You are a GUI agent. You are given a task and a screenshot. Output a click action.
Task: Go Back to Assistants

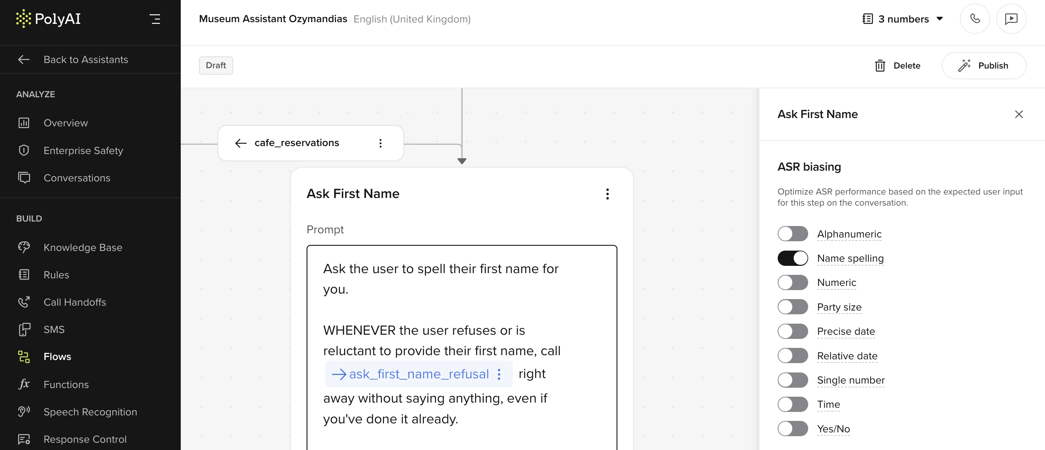(x=86, y=60)
